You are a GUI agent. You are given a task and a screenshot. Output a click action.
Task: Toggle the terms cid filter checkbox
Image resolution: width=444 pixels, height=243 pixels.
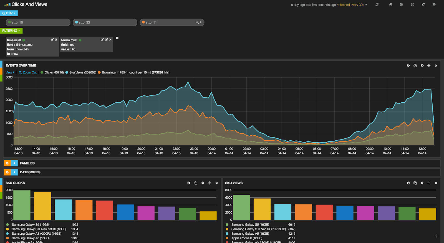(x=106, y=40)
